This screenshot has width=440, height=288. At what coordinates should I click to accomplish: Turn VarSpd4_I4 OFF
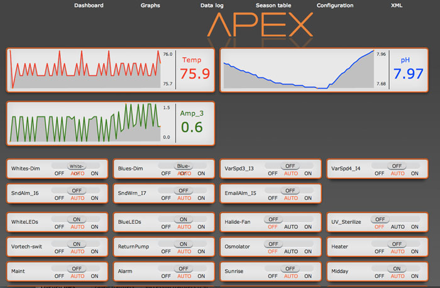click(380, 174)
